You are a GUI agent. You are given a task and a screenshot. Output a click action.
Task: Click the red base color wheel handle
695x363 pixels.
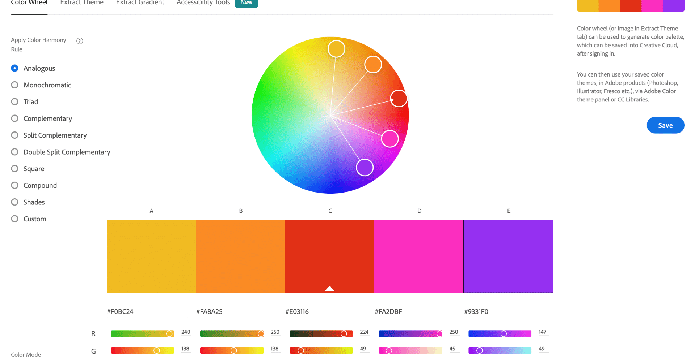point(399,98)
